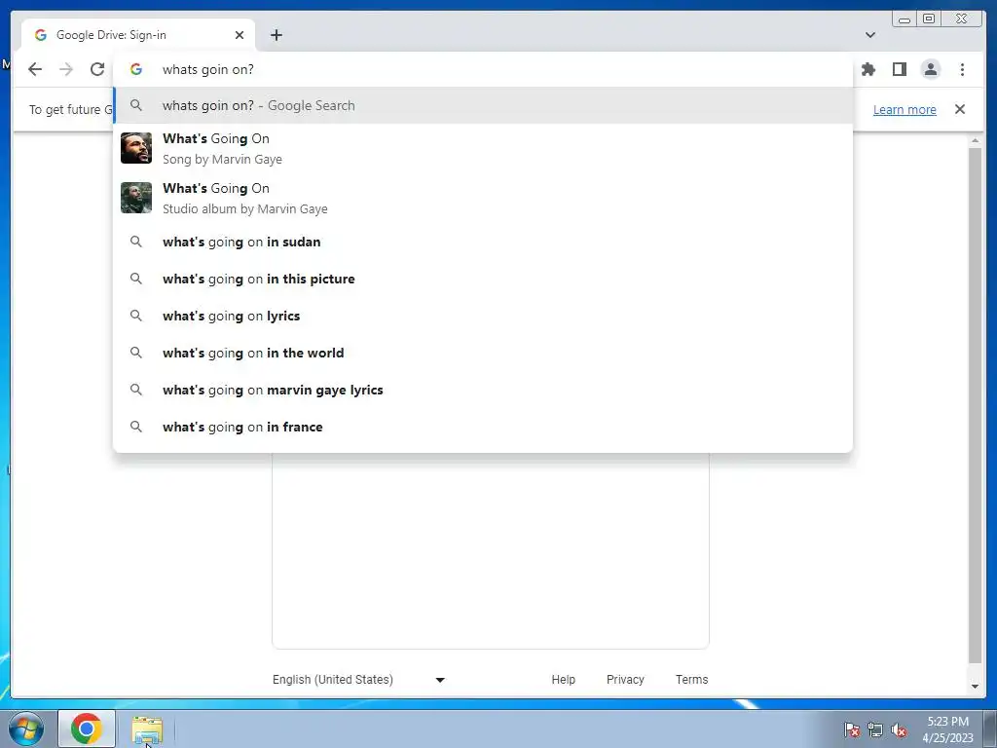Open the profile avatar menu
The width and height of the screenshot is (997, 748).
coord(930,69)
